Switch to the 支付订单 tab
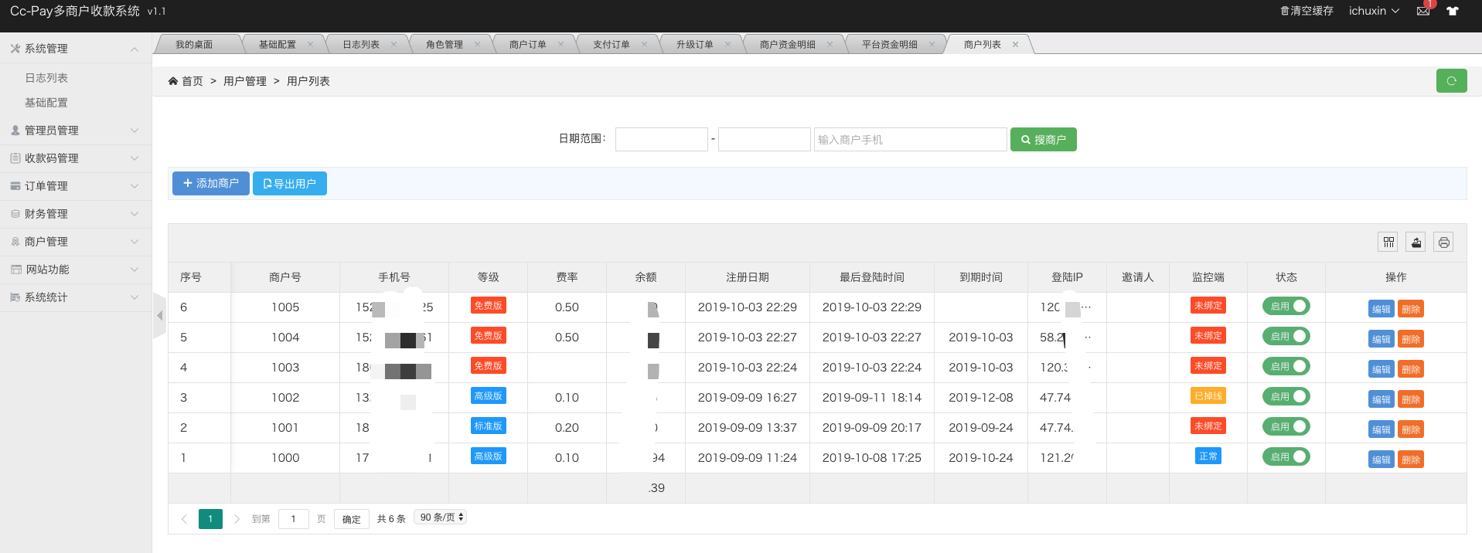Viewport: 1482px width, 553px height. (x=611, y=45)
